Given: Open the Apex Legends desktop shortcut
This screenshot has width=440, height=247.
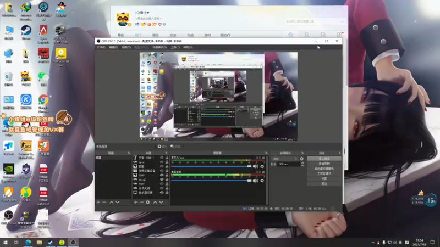Looking at the screenshot, I should [x=43, y=35].
